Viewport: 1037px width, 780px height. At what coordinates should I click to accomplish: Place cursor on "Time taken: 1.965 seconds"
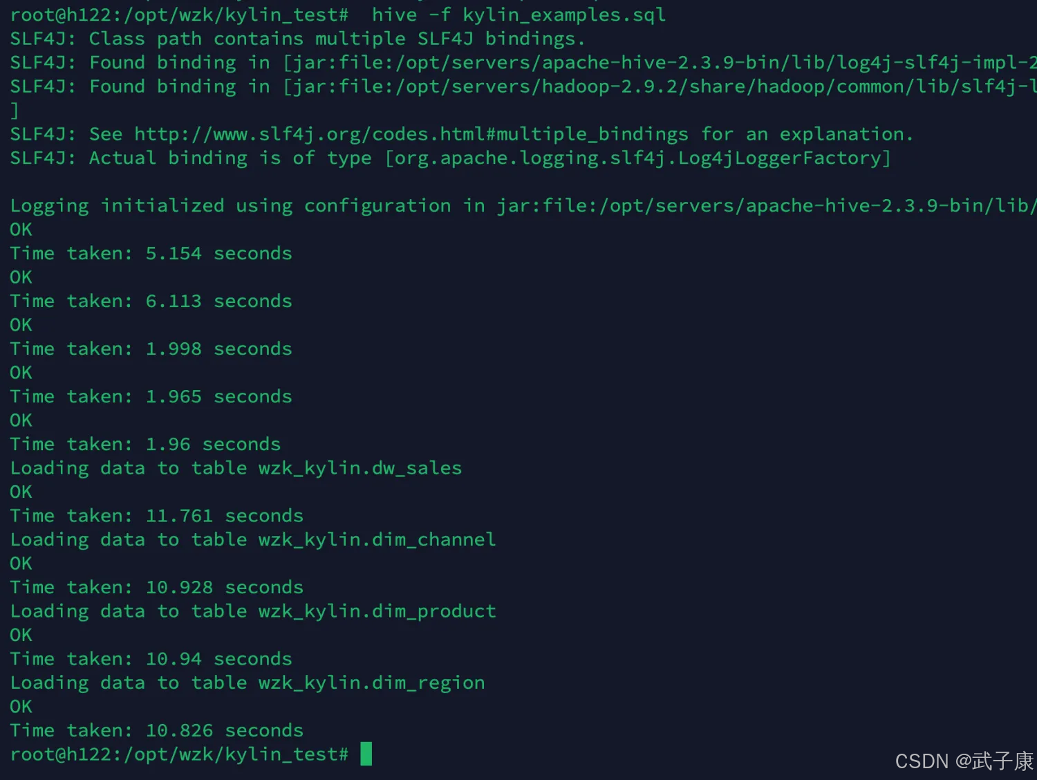pos(151,396)
